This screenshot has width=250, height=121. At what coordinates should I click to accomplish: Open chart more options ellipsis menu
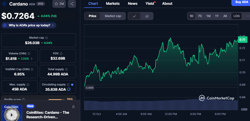coord(248,16)
